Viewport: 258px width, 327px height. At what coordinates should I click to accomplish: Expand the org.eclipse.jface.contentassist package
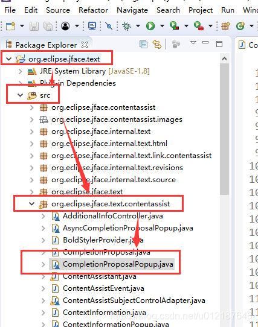pos(32,107)
